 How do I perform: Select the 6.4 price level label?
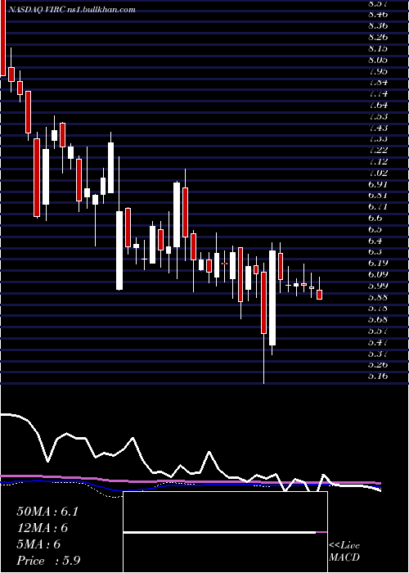(x=375, y=241)
